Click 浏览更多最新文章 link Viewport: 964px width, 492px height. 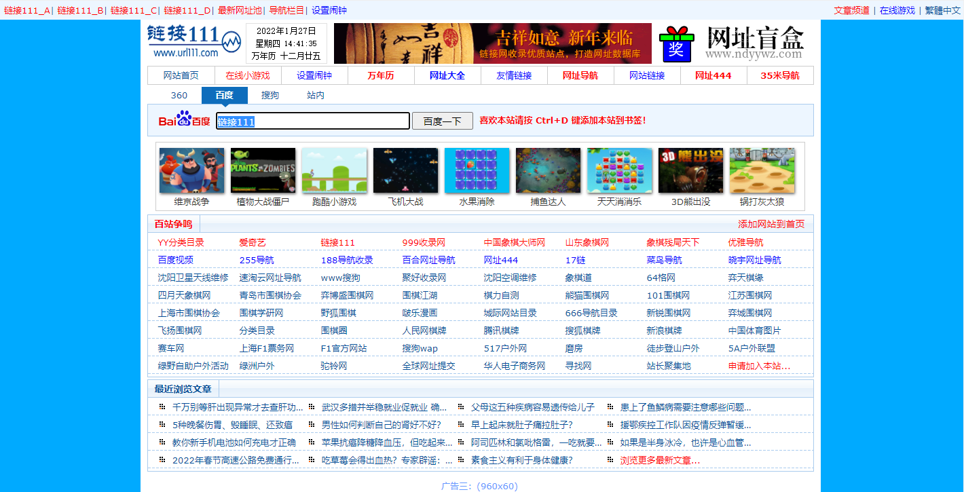[x=660, y=460]
